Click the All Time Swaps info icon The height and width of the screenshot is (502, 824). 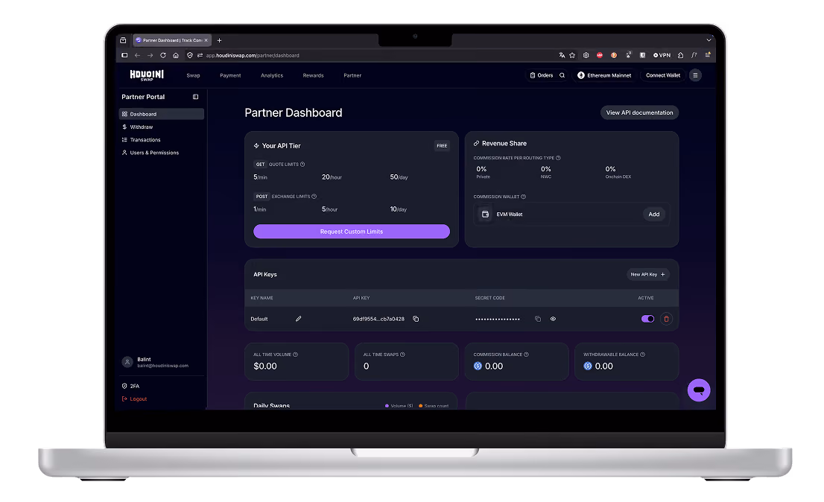tap(402, 355)
